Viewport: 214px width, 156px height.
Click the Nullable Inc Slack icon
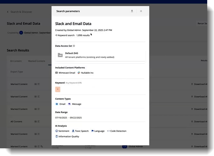click(79, 73)
